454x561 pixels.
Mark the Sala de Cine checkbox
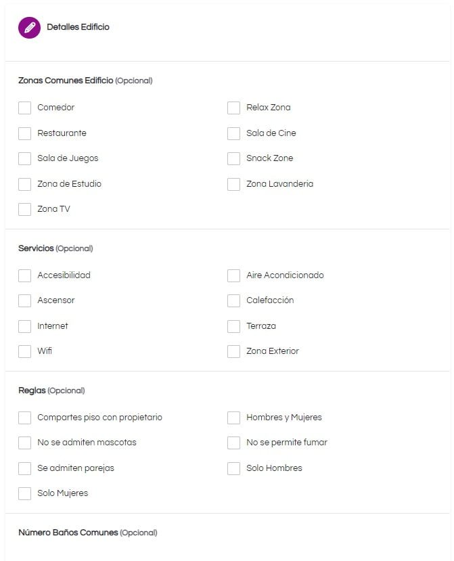pyautogui.click(x=233, y=133)
